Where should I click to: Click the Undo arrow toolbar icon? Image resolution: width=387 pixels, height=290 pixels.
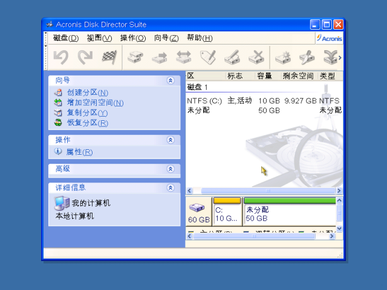click(x=60, y=57)
